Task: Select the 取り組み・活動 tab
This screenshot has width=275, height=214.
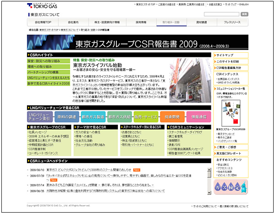Action: pyautogui.click(x=171, y=23)
